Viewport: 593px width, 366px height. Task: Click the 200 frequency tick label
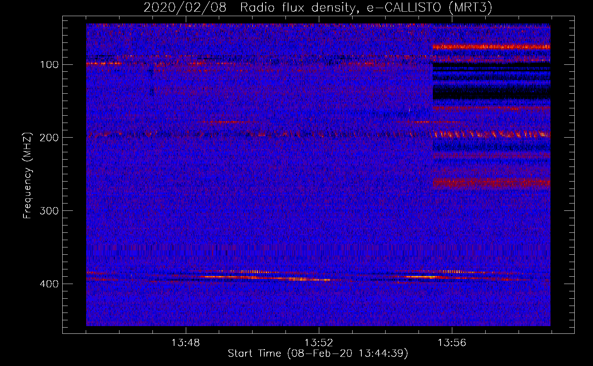coord(49,138)
